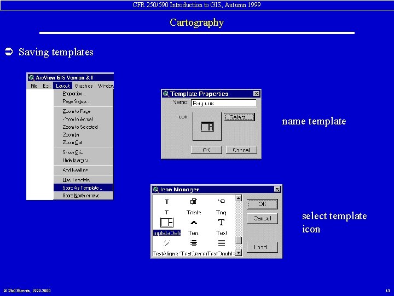This screenshot has width=394, height=296.
Task: Click the Name field in Template Properties
Action: pyautogui.click(x=224, y=103)
